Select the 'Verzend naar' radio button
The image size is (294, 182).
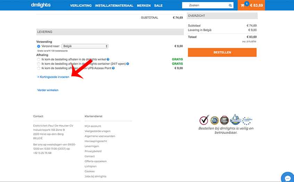[39, 46]
